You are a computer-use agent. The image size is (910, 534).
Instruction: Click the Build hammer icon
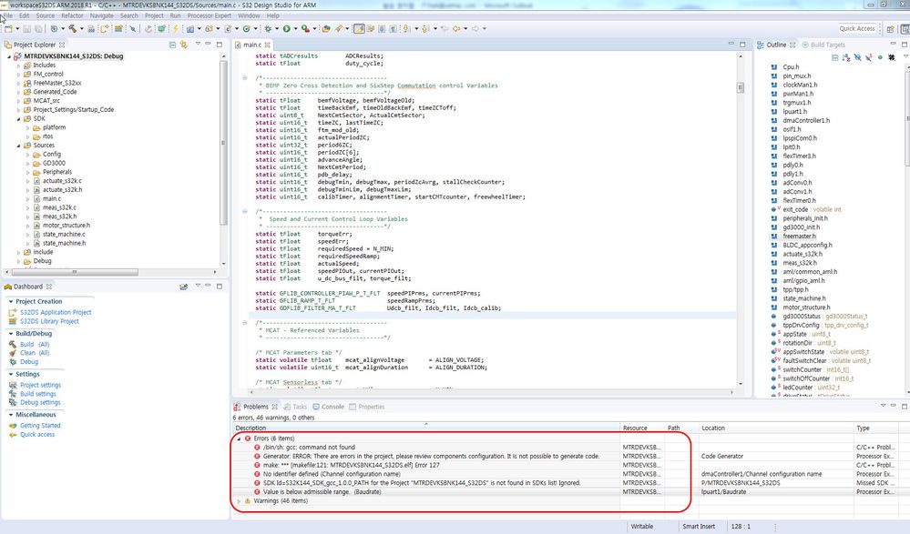click(73, 28)
